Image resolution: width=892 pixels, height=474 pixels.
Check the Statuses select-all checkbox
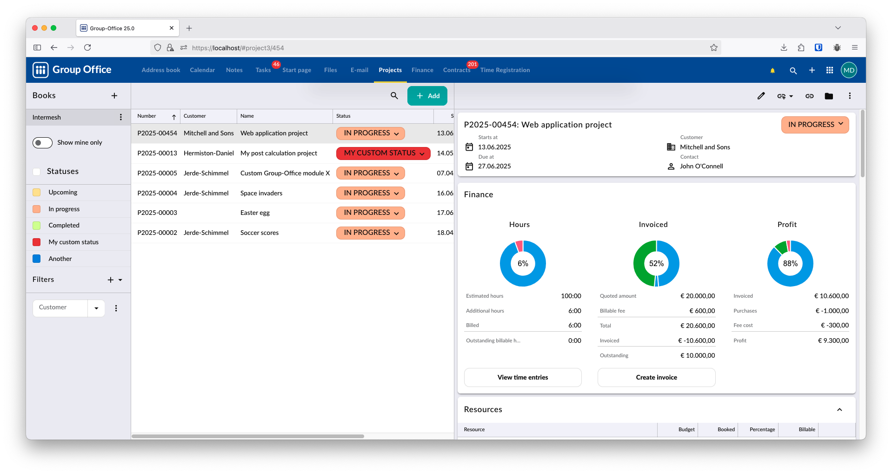click(37, 172)
